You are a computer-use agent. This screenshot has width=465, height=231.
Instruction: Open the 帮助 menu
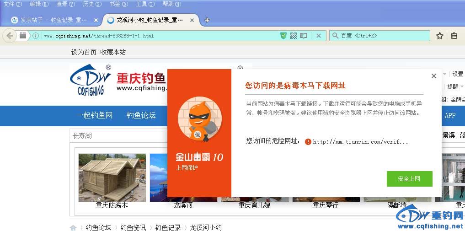[172, 4]
